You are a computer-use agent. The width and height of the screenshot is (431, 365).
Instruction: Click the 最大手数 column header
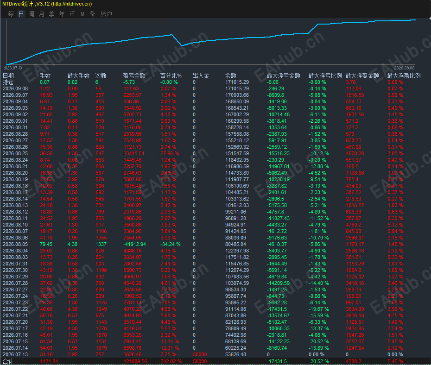point(79,76)
